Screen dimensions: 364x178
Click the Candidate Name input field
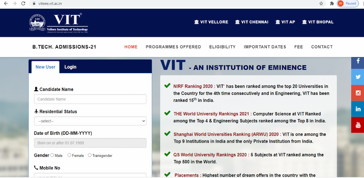click(x=90, y=99)
